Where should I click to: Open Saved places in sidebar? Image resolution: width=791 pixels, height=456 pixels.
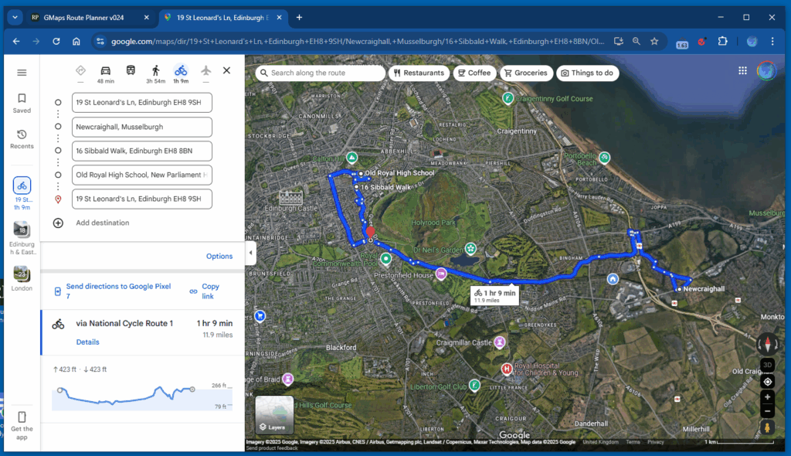click(x=22, y=103)
